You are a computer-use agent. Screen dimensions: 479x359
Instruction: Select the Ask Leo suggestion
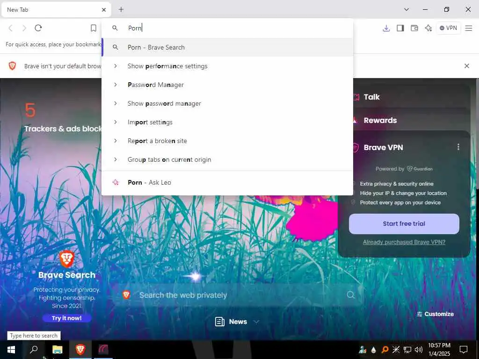[x=227, y=182]
